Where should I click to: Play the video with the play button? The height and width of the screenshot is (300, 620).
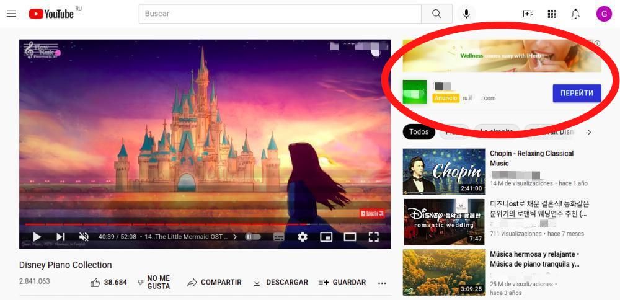click(x=37, y=237)
